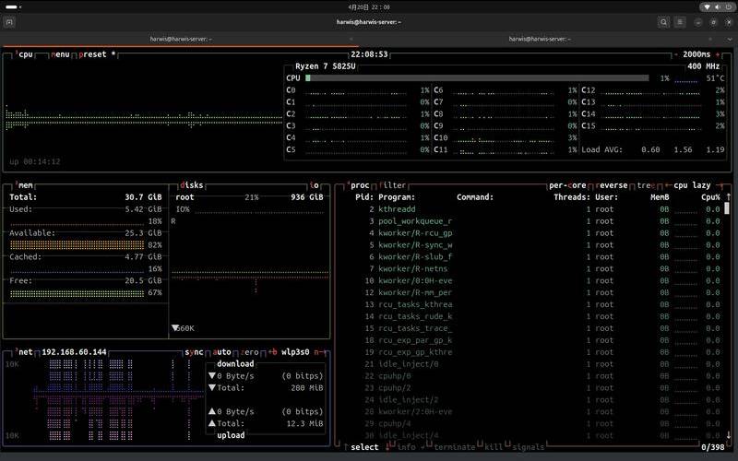Image resolution: width=738 pixels, height=461 pixels.
Task: Switch to next network interface with n
Action: tap(319, 352)
